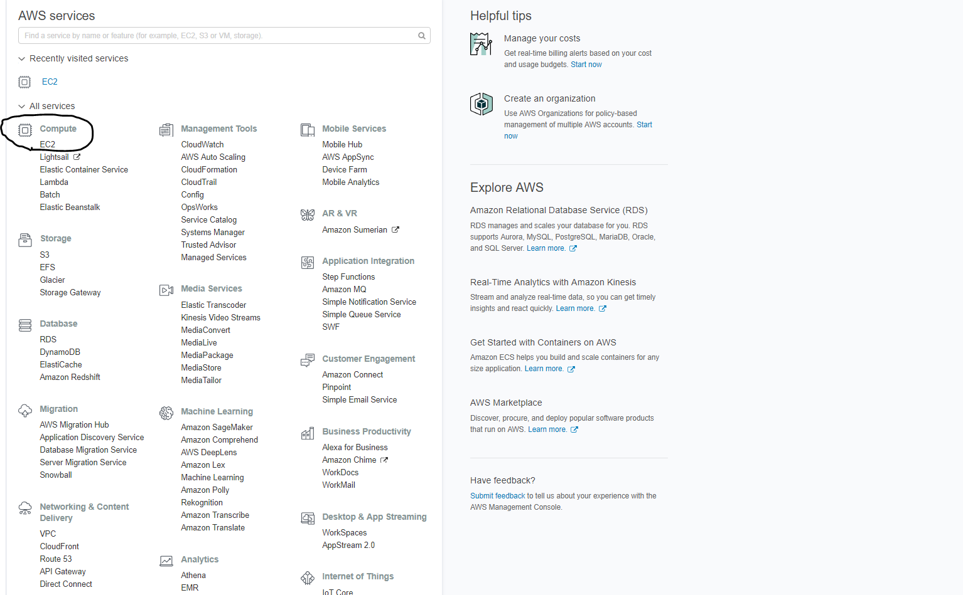Image resolution: width=963 pixels, height=595 pixels.
Task: Open the Lambda service link
Action: 54,182
